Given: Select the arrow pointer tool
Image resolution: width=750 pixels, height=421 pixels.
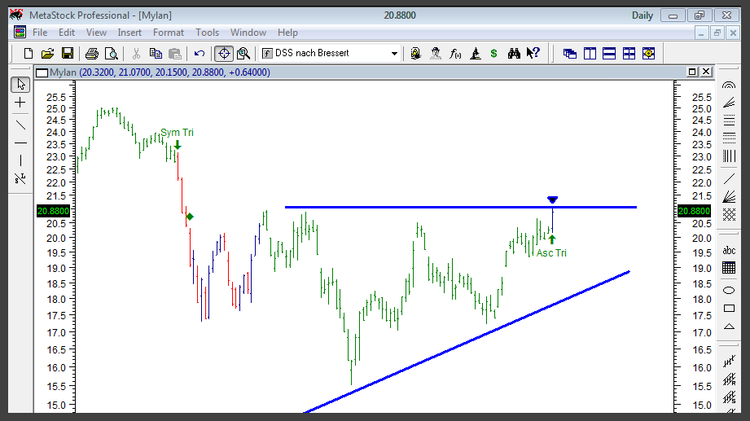Looking at the screenshot, I should pos(20,85).
